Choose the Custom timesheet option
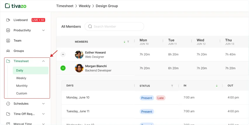The height and width of the screenshot is (125, 249). 22,93
